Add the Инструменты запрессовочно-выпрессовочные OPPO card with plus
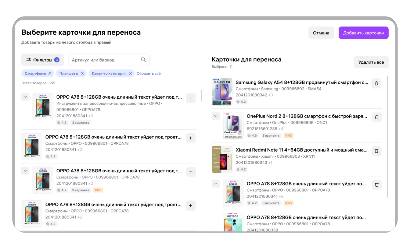This screenshot has height=249, width=410. (x=191, y=98)
